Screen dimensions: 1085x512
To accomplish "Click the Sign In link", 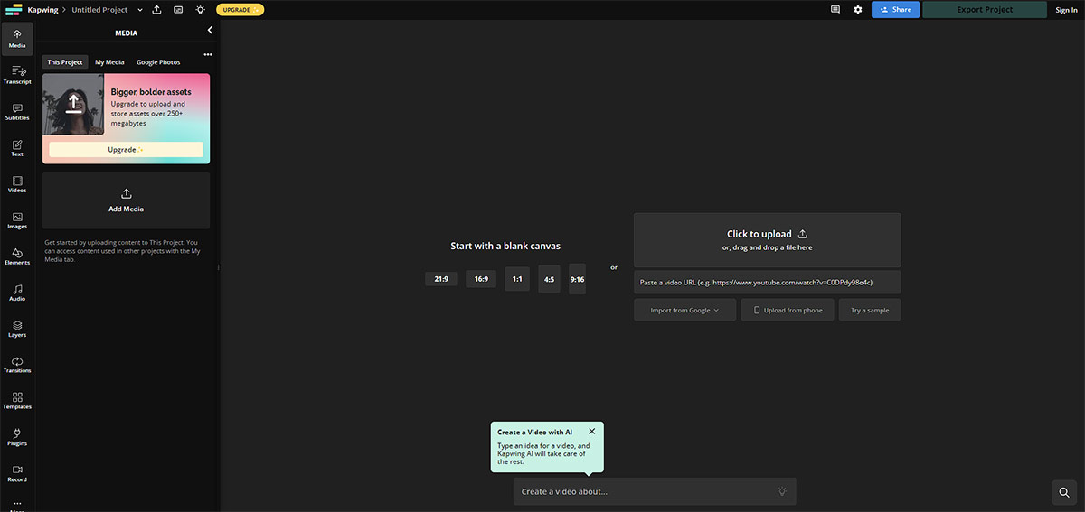I will click(1066, 10).
